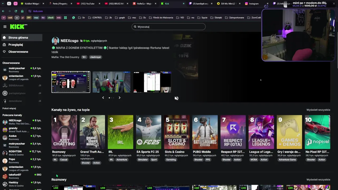
Task: Open the Grand Theft Auto category card
Action: pos(92,132)
